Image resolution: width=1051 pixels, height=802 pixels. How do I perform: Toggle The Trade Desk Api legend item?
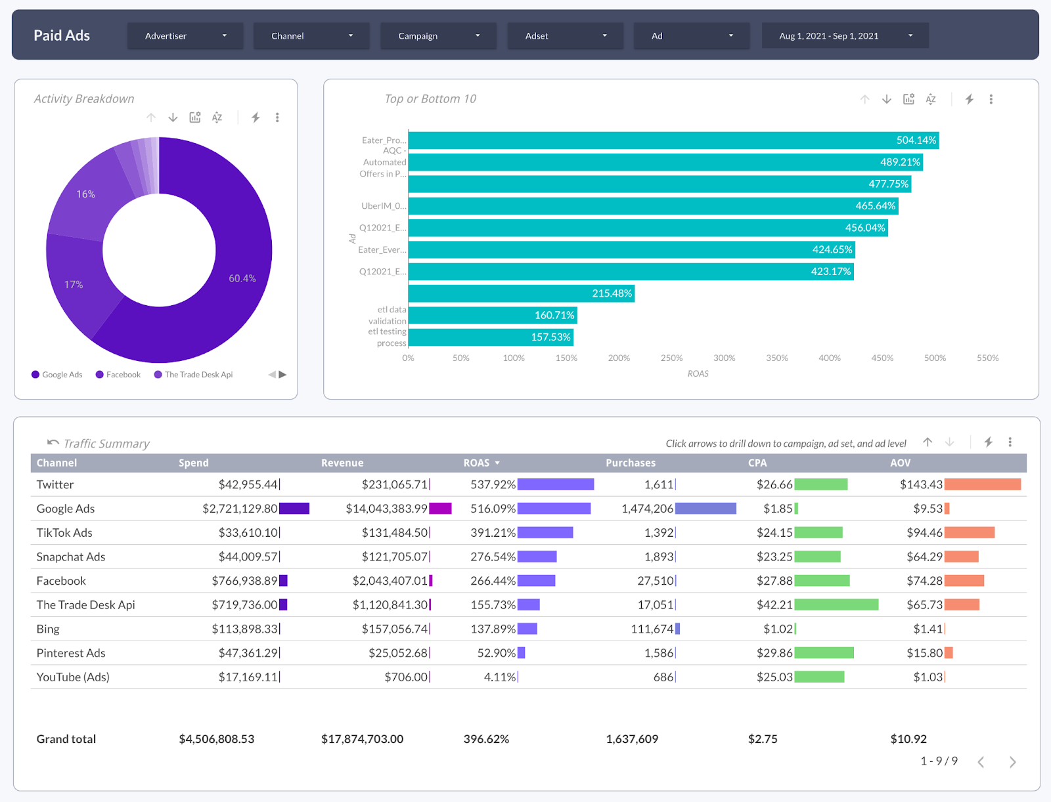(194, 374)
